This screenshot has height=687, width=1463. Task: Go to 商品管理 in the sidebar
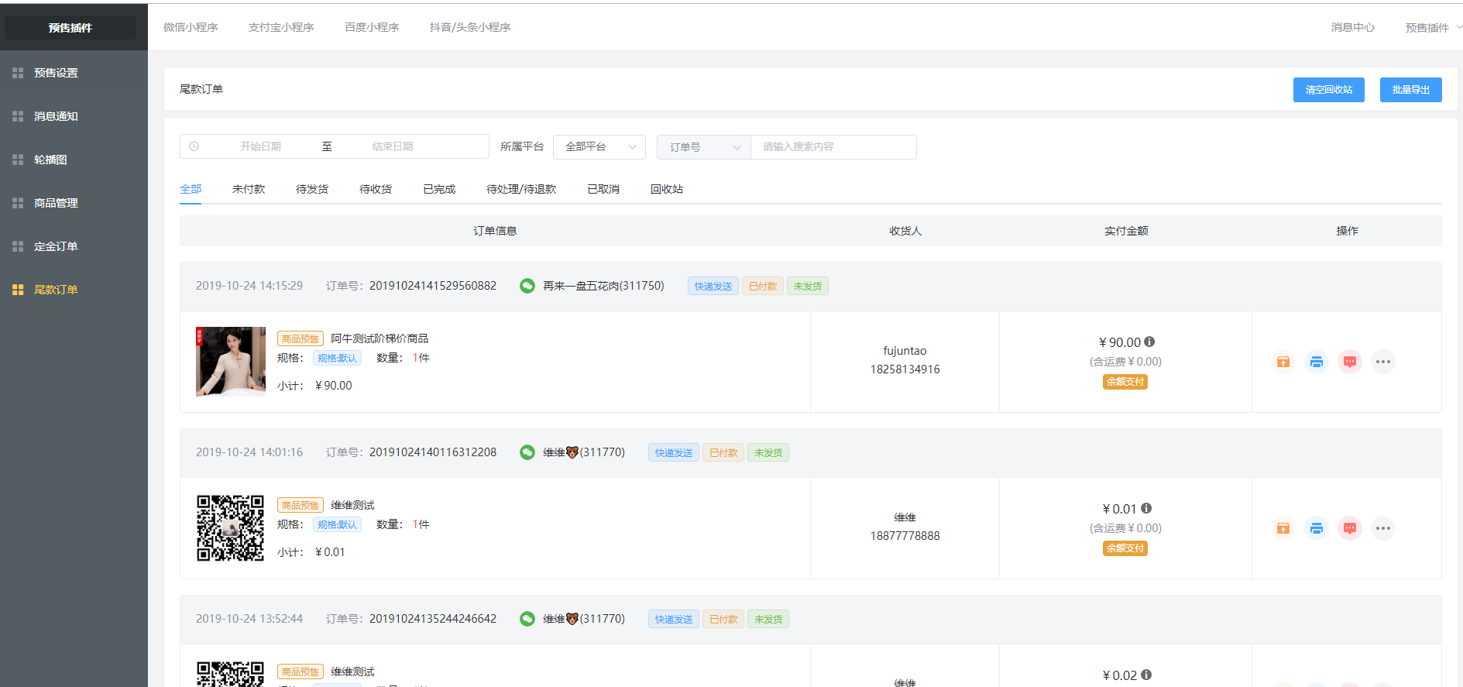(56, 203)
